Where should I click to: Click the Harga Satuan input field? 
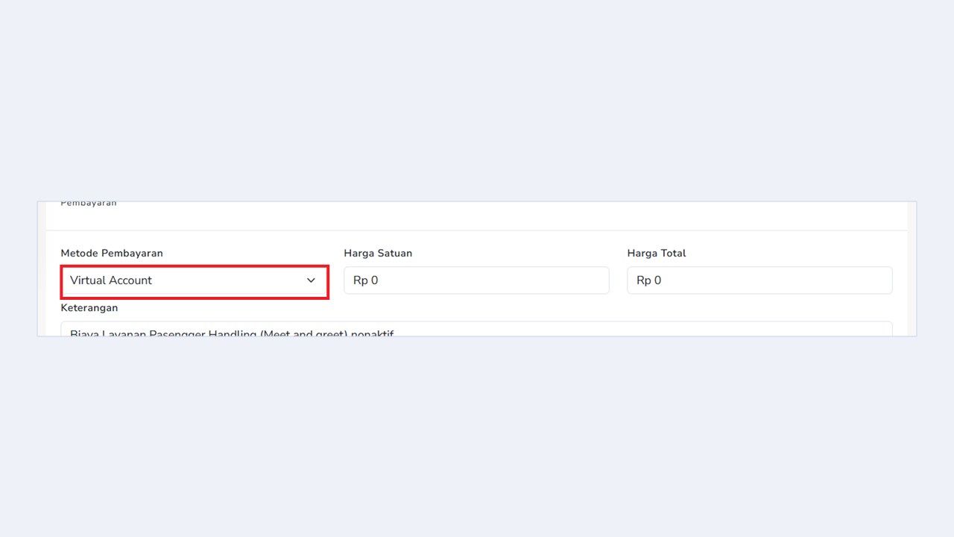click(x=476, y=280)
